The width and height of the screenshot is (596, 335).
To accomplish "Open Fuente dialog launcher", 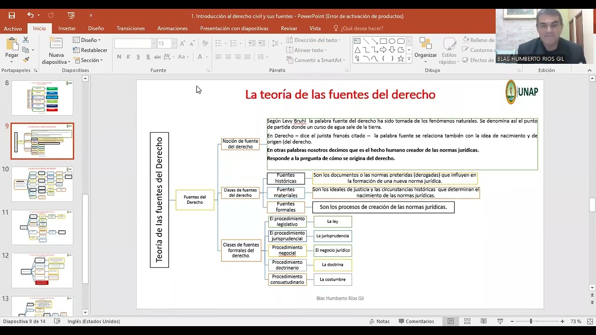I will 208,71.
